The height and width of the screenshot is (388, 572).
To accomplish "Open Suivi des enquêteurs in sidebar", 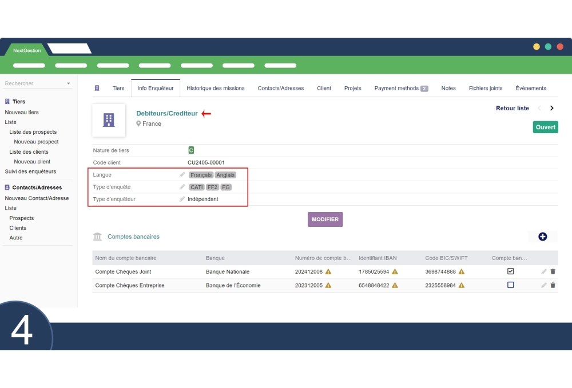I will click(x=30, y=171).
